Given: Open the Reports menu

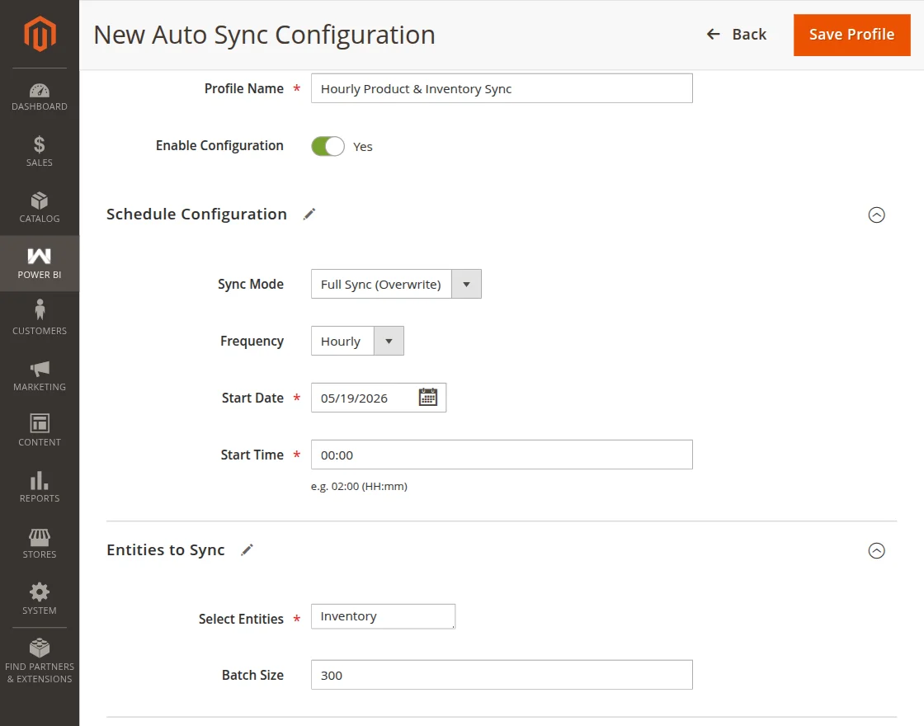Looking at the screenshot, I should click(40, 488).
